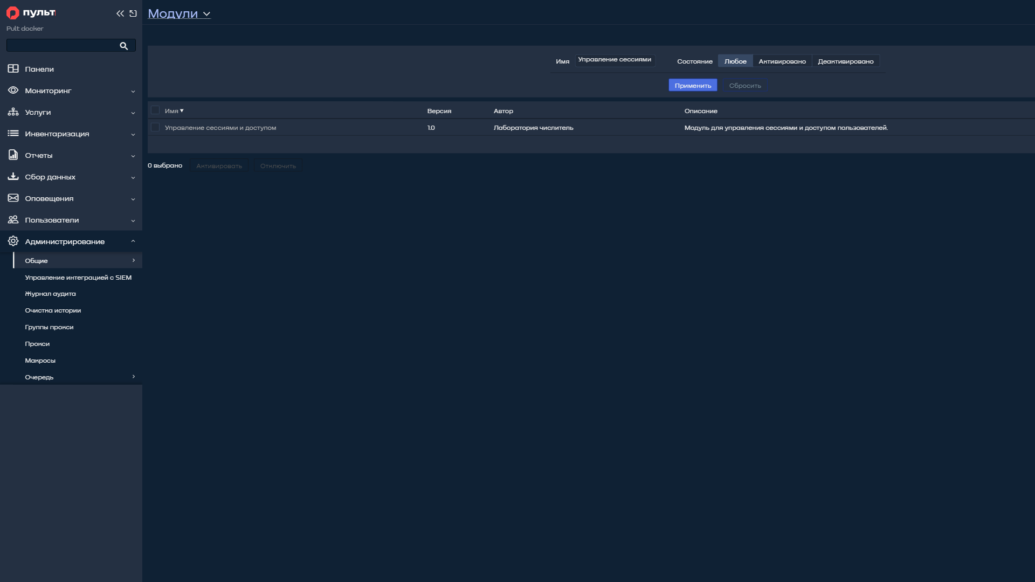Open Макросы menu item
1035x582 pixels.
click(x=40, y=361)
